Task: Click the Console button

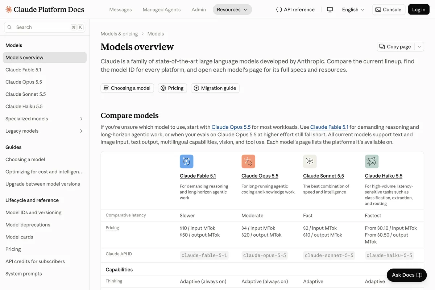Action: [x=388, y=10]
